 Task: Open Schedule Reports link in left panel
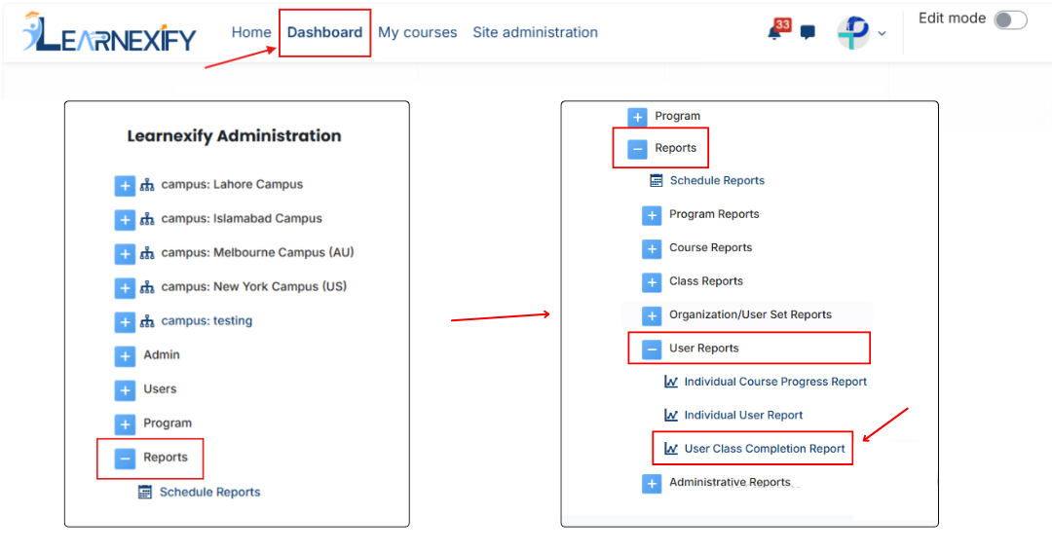[x=210, y=492]
